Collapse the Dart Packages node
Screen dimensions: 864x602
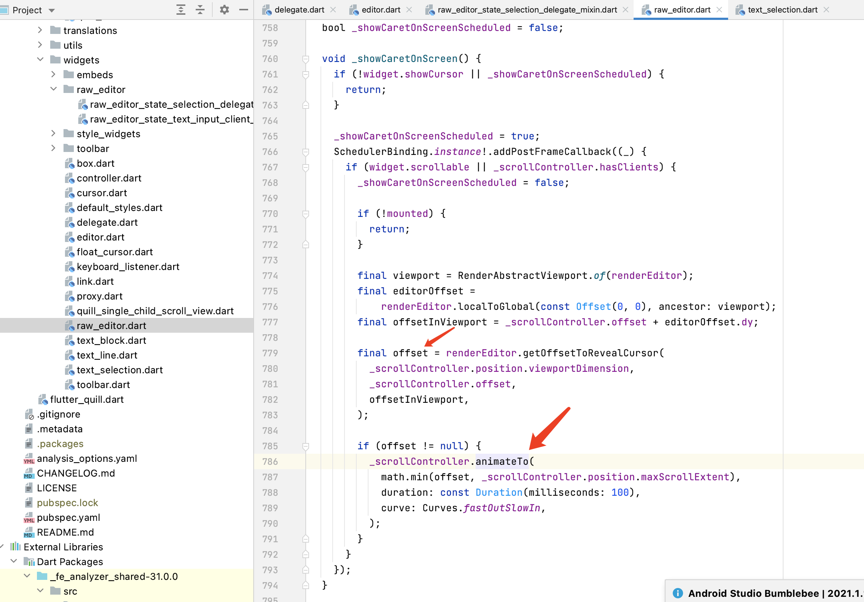[14, 561]
